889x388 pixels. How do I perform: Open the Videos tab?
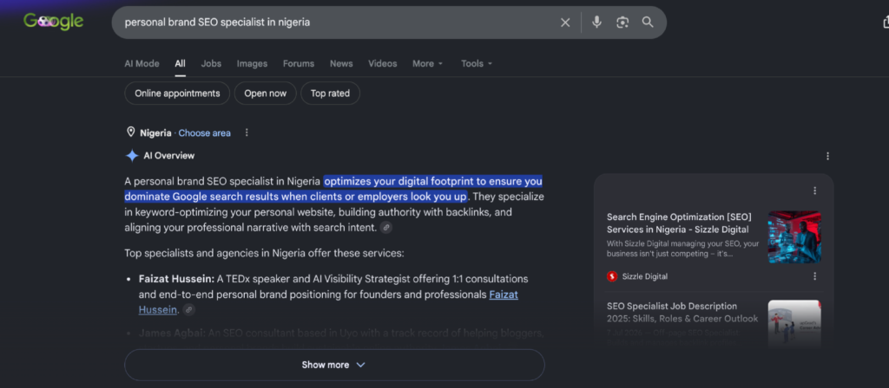pyautogui.click(x=383, y=63)
